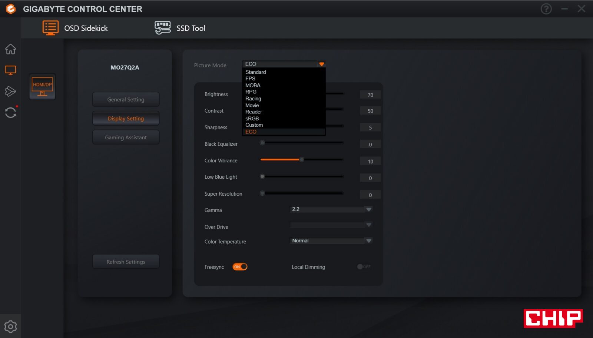
Task: Collapse the Picture Mode dropdown arrow
Action: pyautogui.click(x=321, y=64)
